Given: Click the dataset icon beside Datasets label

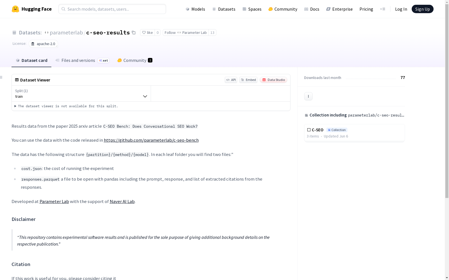Looking at the screenshot, I should [x=14, y=32].
